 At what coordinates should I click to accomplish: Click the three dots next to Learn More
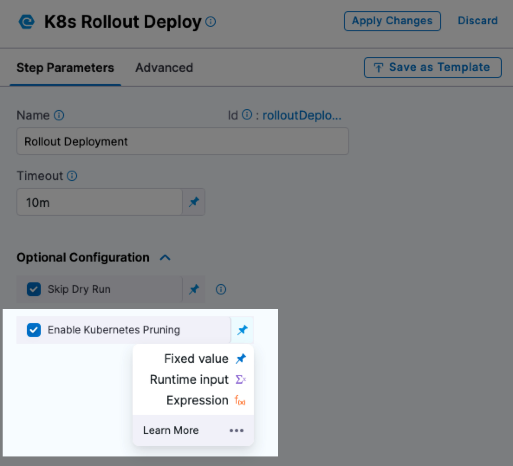(x=236, y=430)
